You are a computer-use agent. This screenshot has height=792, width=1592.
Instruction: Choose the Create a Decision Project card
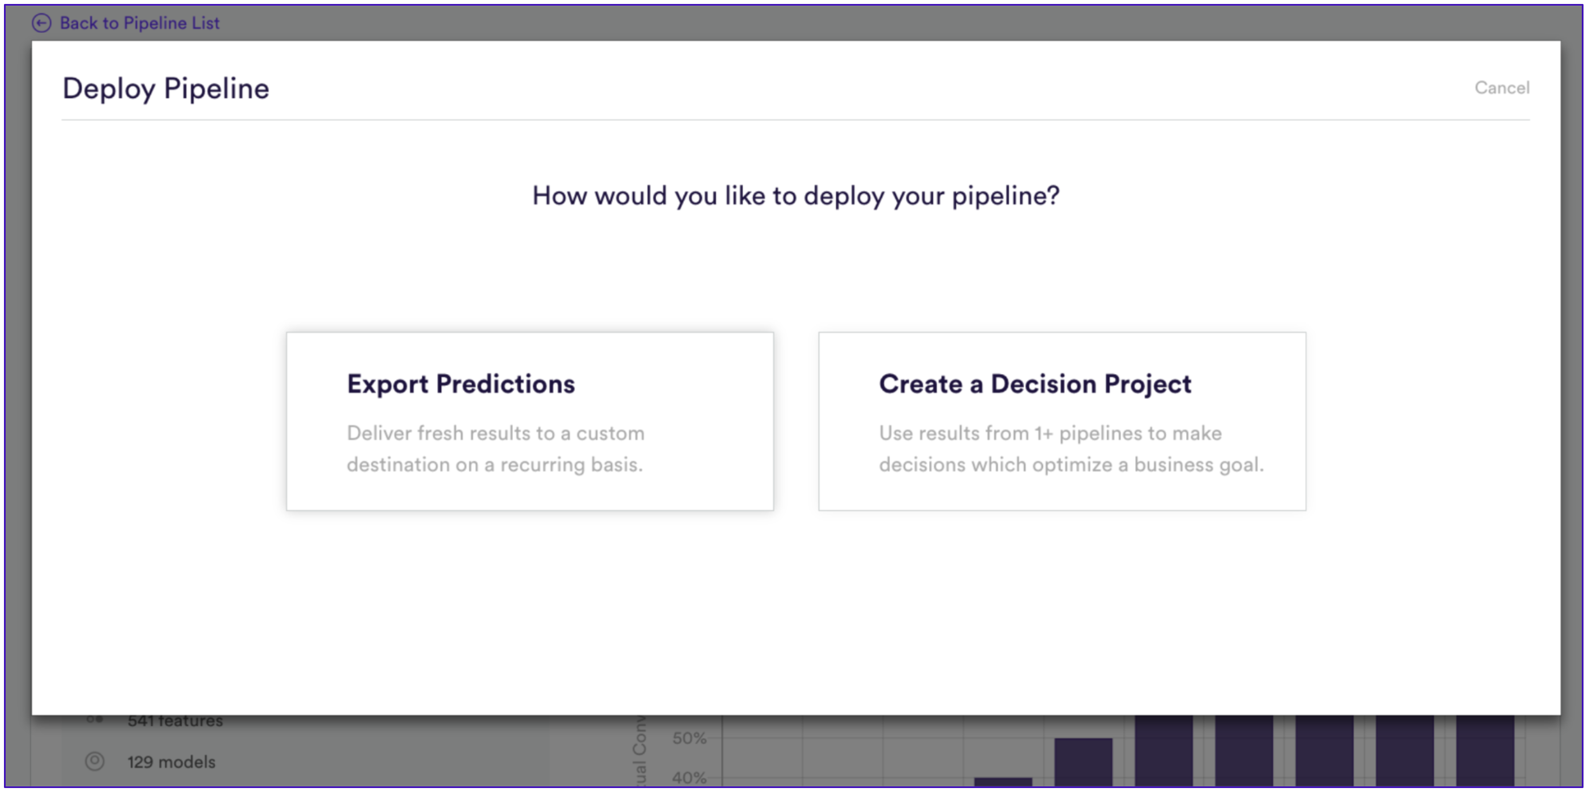1062,421
